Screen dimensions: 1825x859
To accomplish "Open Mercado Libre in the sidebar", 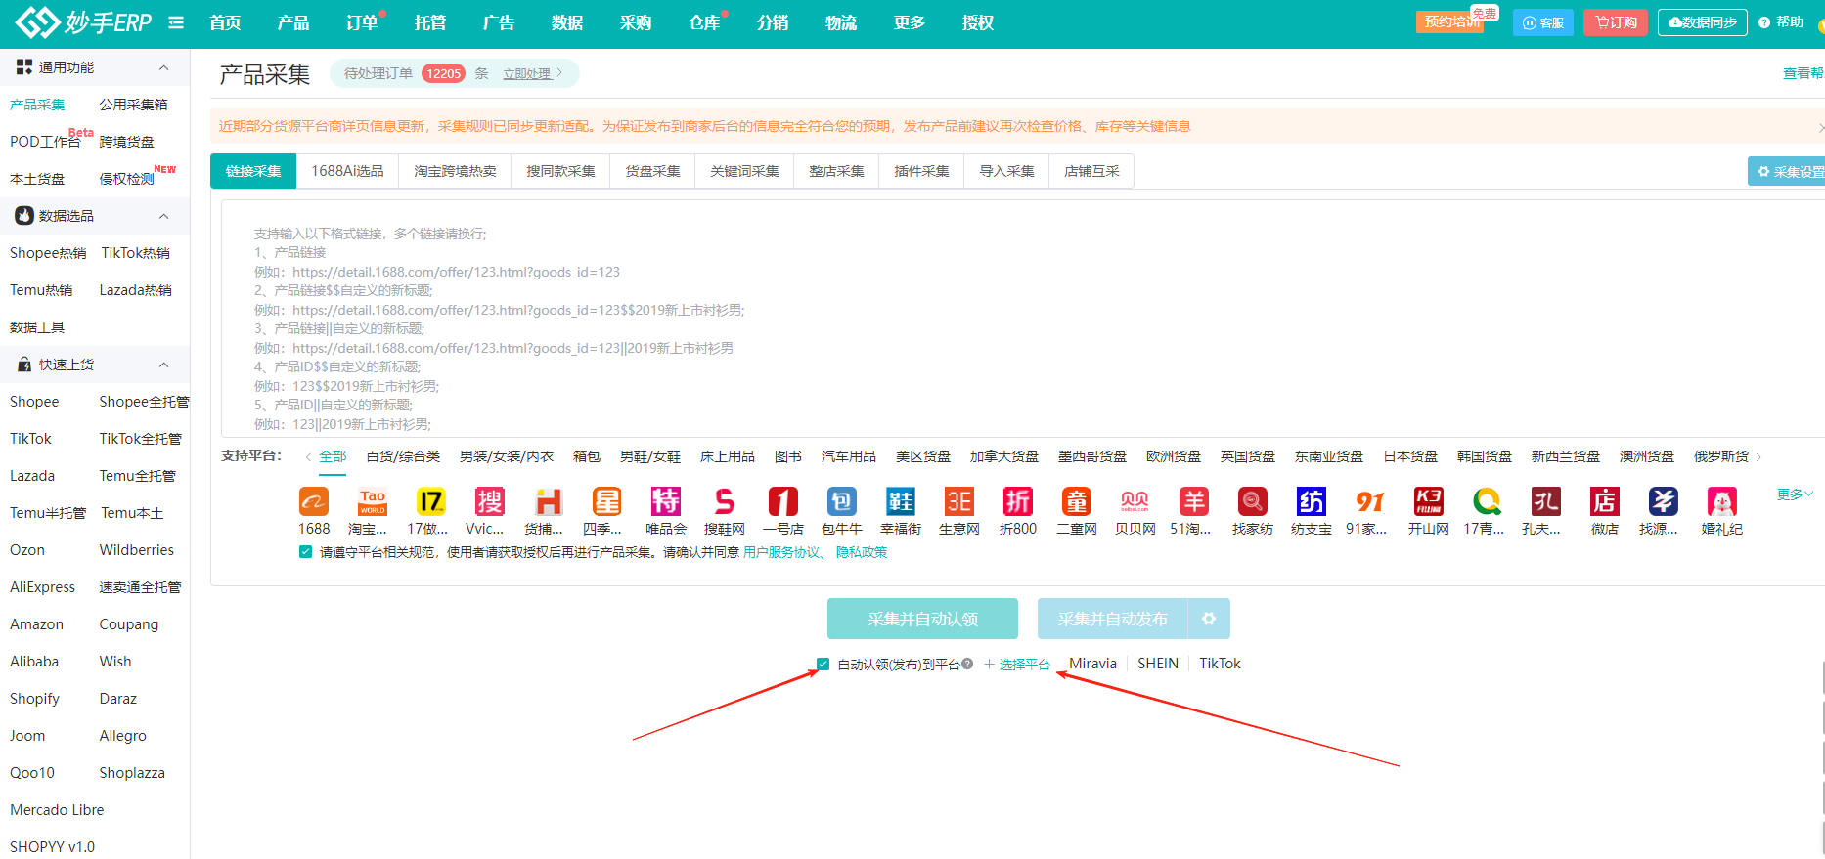I will pos(57,810).
